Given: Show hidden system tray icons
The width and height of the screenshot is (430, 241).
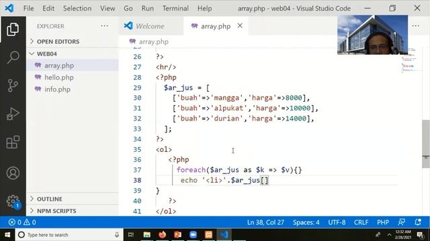Looking at the screenshot, I should (389, 235).
